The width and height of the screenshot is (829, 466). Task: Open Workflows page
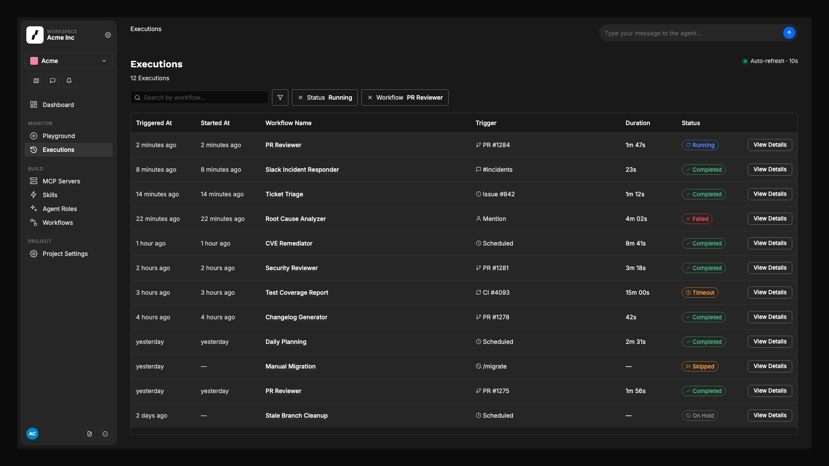click(69, 223)
